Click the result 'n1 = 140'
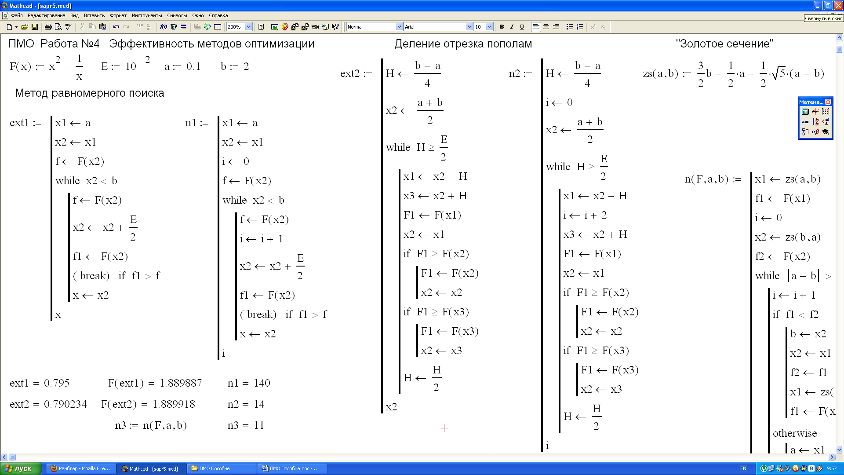The width and height of the screenshot is (844, 475). (249, 383)
